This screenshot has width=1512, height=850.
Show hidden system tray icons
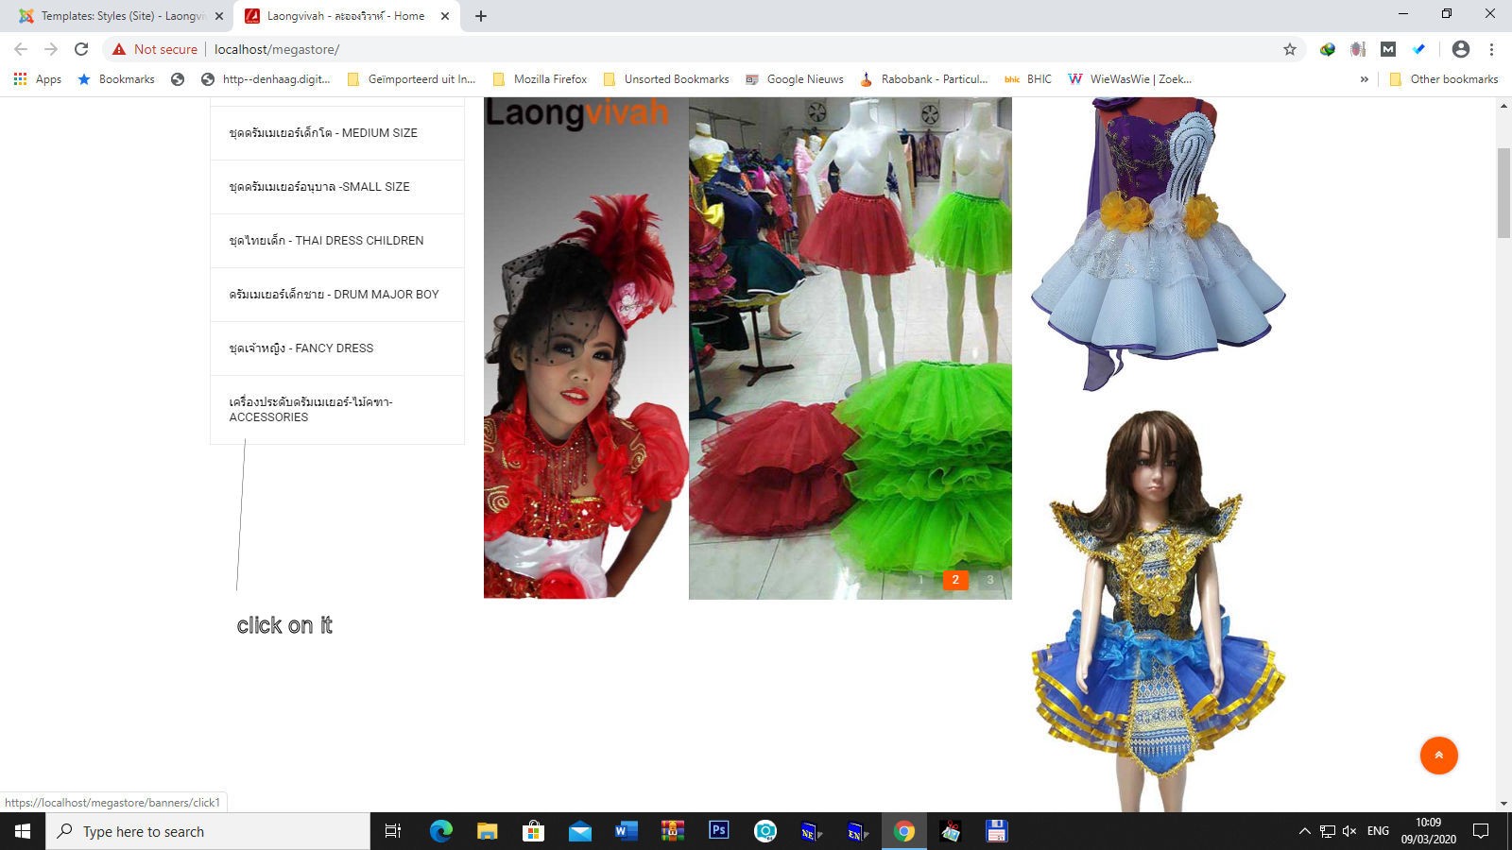[x=1304, y=831]
